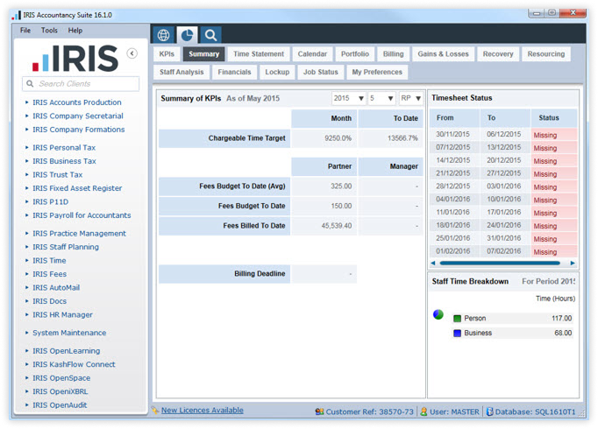The image size is (598, 429).
Task: Switch to the Recovery tab
Action: click(x=498, y=54)
